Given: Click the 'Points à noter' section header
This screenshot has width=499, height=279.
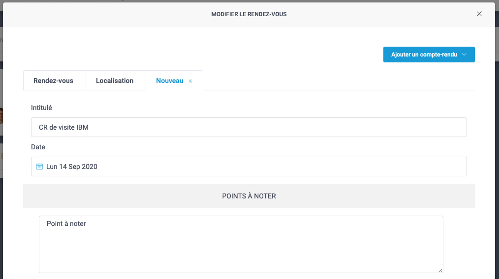Looking at the screenshot, I should (249, 196).
